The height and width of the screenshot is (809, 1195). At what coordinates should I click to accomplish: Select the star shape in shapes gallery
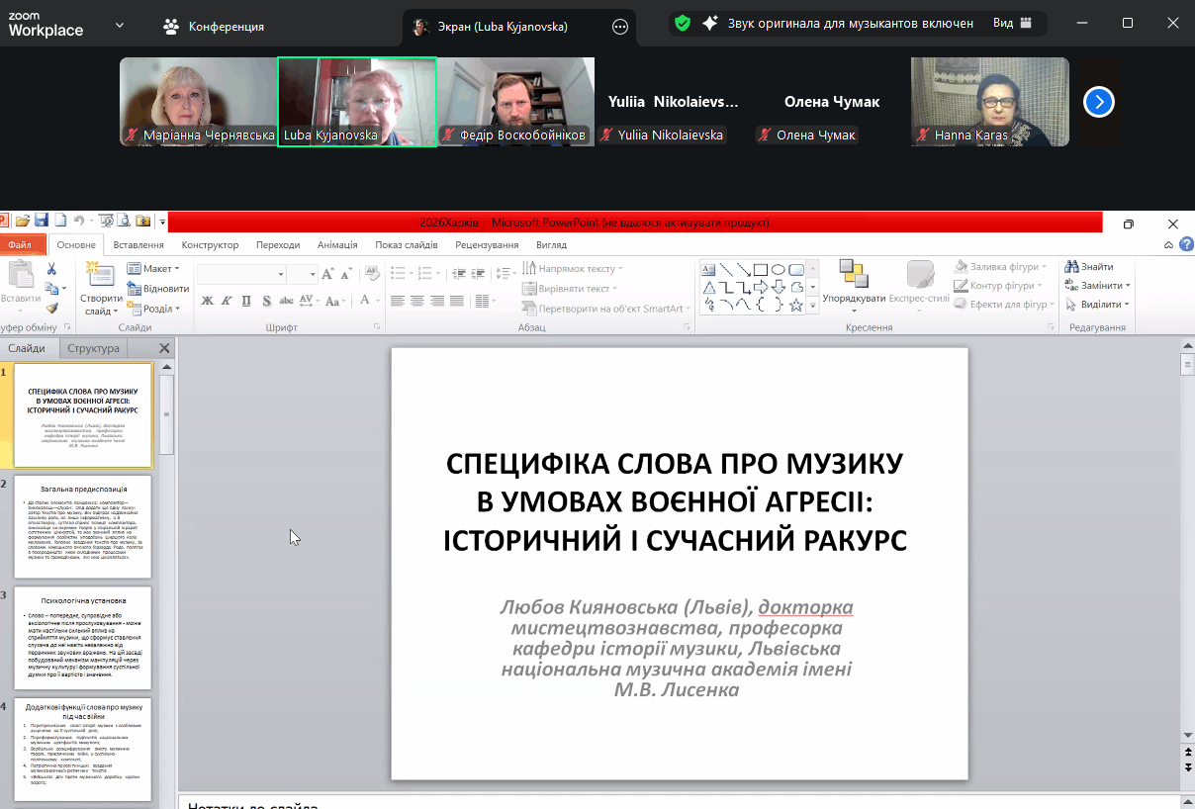(x=796, y=305)
